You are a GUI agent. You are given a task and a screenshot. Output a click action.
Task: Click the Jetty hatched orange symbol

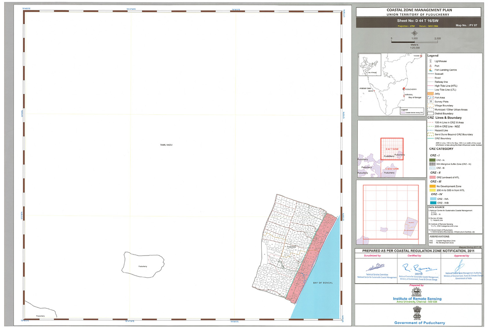[x=431, y=94]
